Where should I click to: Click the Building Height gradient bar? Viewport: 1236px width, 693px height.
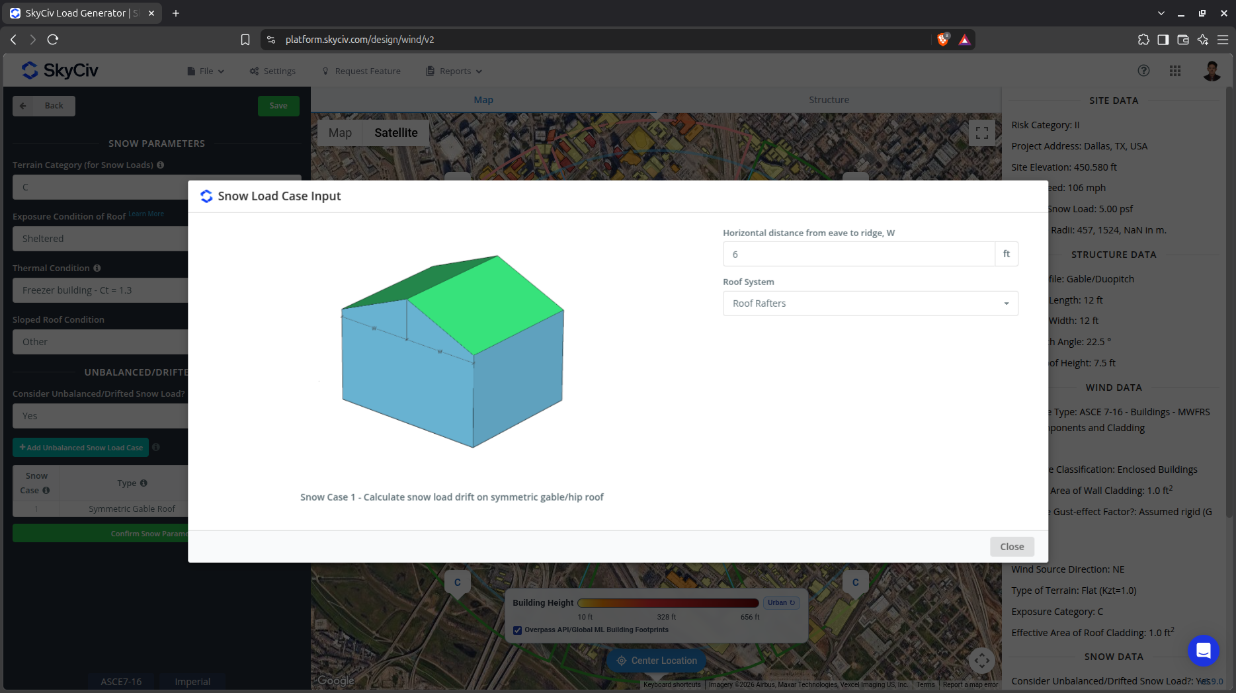pyautogui.click(x=668, y=603)
